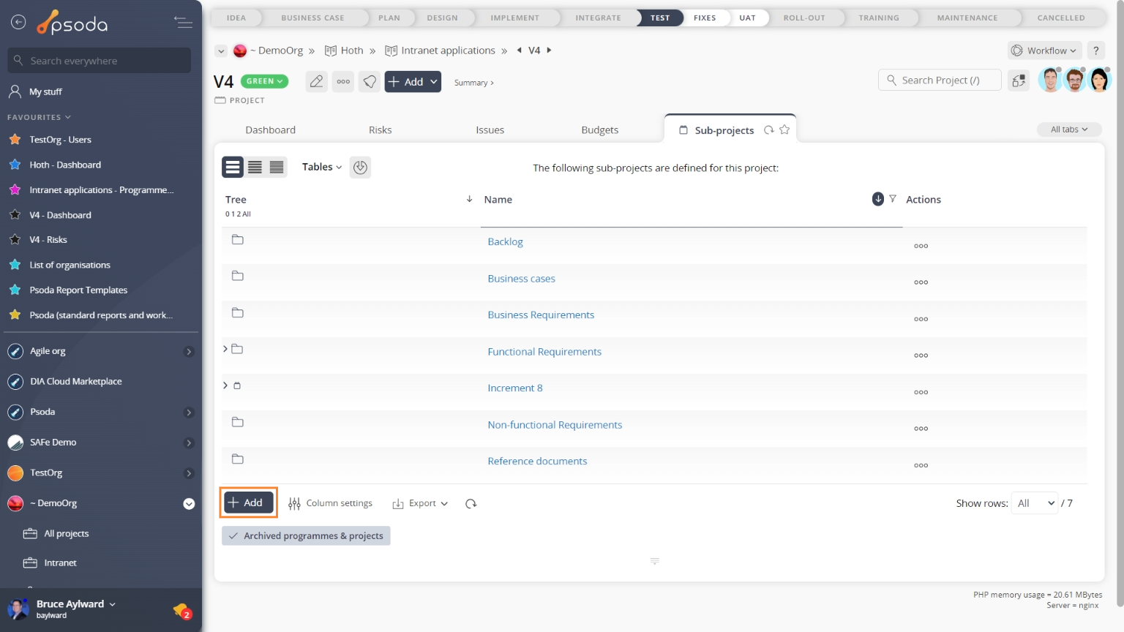Click the tag icon in V4 header
This screenshot has width=1124, height=632.
tap(370, 82)
